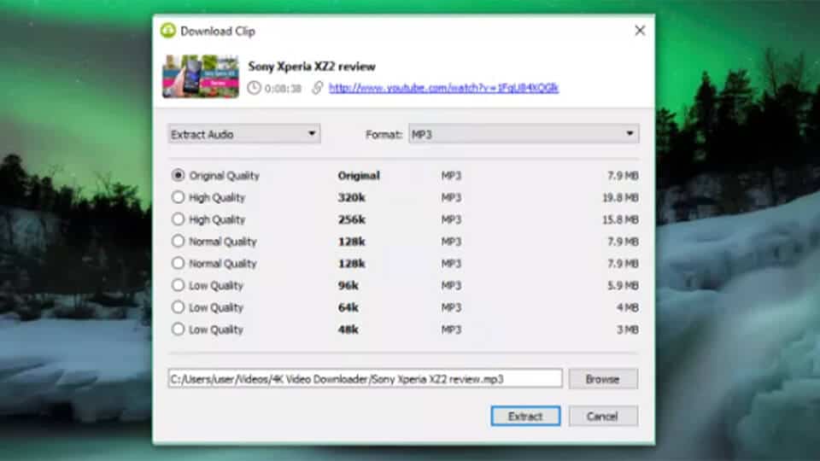Pick Low Quality 64k option

coord(178,306)
